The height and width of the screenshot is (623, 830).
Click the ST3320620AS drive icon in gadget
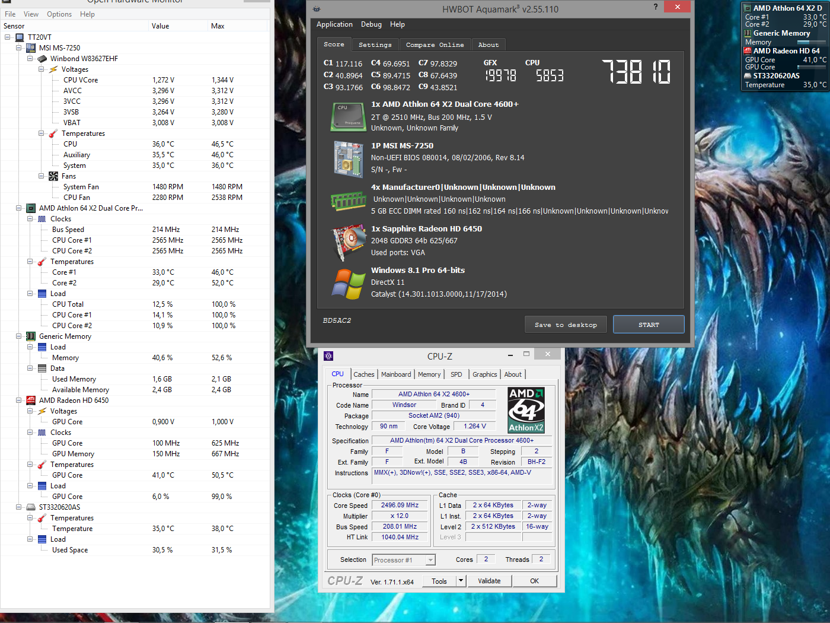748,76
